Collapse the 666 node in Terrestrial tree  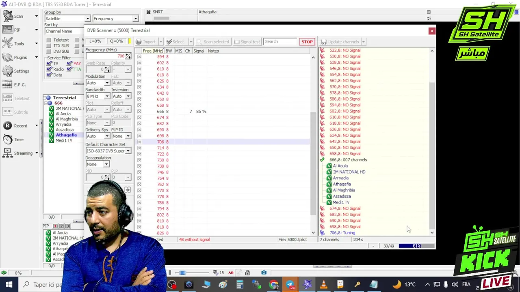(x=46, y=103)
